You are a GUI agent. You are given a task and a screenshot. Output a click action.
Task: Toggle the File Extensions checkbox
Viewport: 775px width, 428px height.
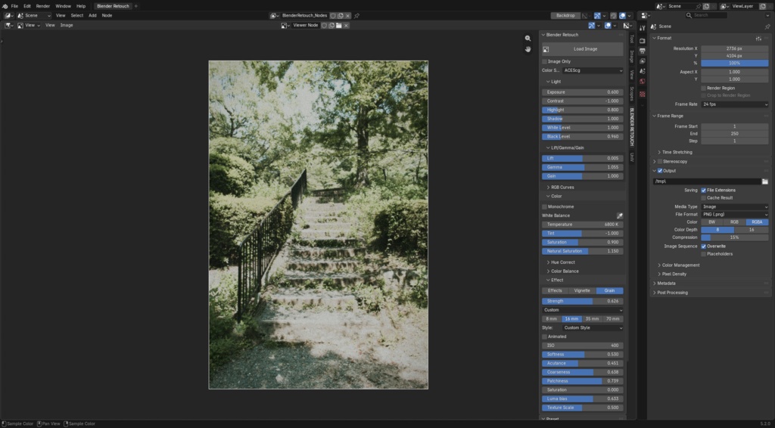[704, 190]
